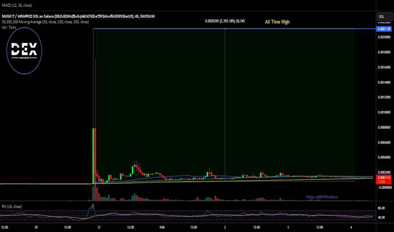The image size is (394, 232).
Task: Click the RSI (14, close) indicator label
Action: click(x=11, y=206)
